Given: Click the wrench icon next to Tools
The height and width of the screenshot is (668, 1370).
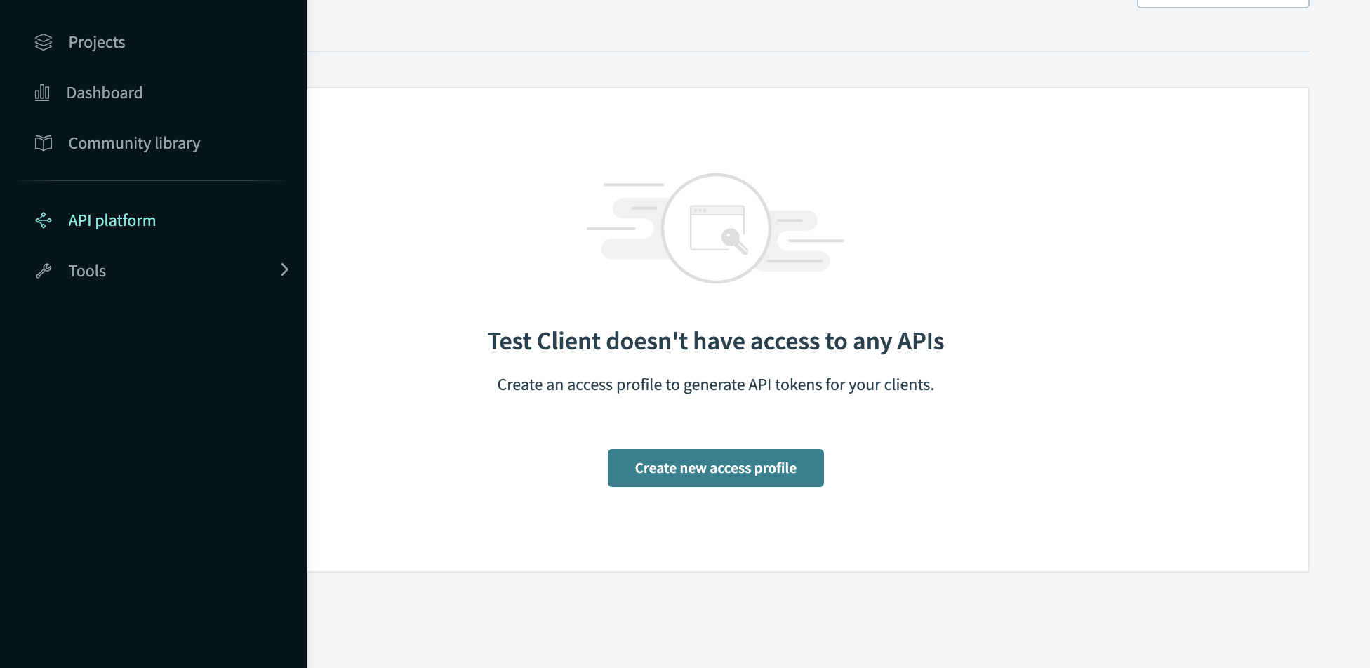Looking at the screenshot, I should click(x=44, y=270).
